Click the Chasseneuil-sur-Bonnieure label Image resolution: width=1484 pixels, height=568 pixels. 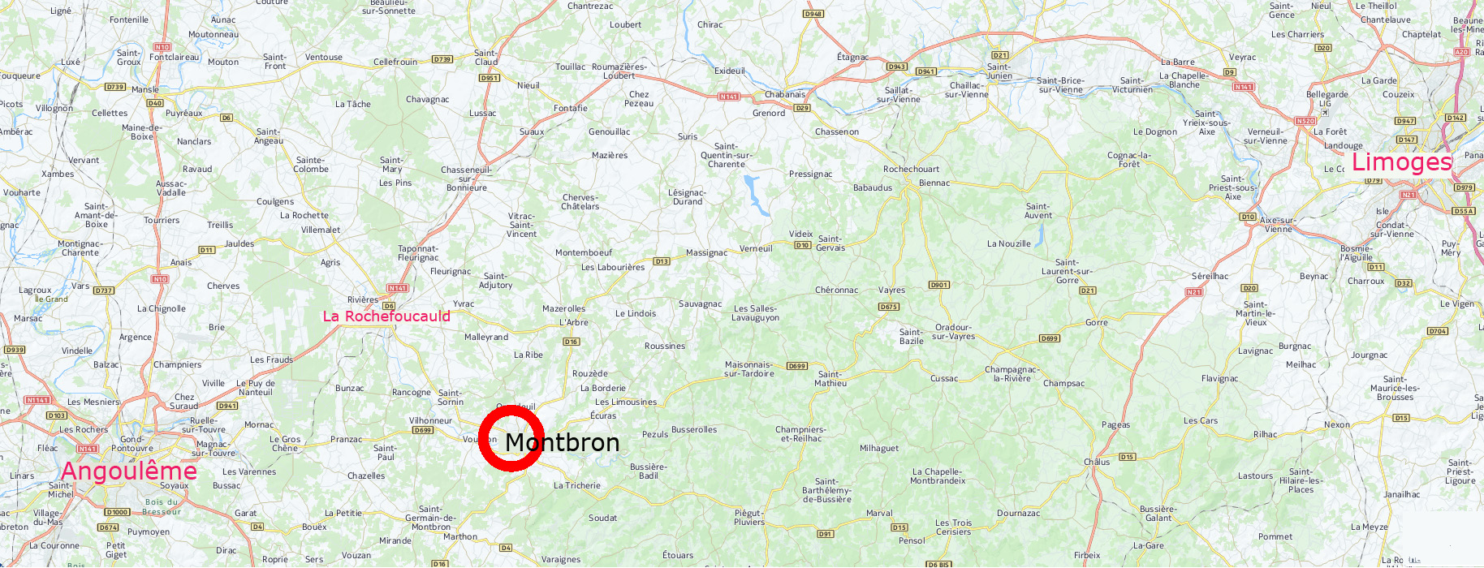(467, 179)
